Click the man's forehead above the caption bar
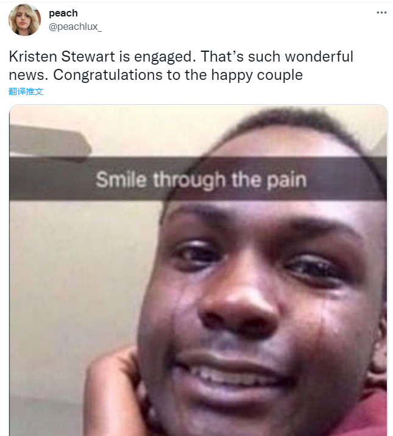The height and width of the screenshot is (436, 393). [278, 142]
